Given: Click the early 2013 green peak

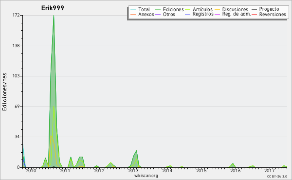Looking at the screenshot, I should 136,151.
